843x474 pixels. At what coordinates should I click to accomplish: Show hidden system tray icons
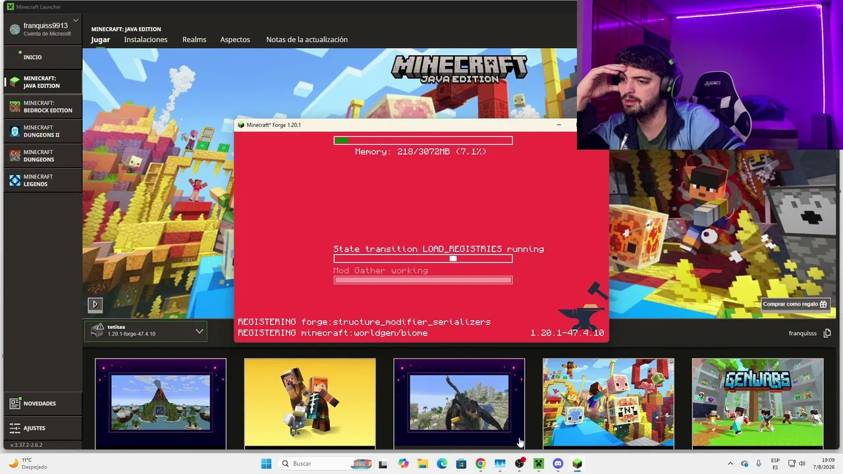[x=730, y=463]
